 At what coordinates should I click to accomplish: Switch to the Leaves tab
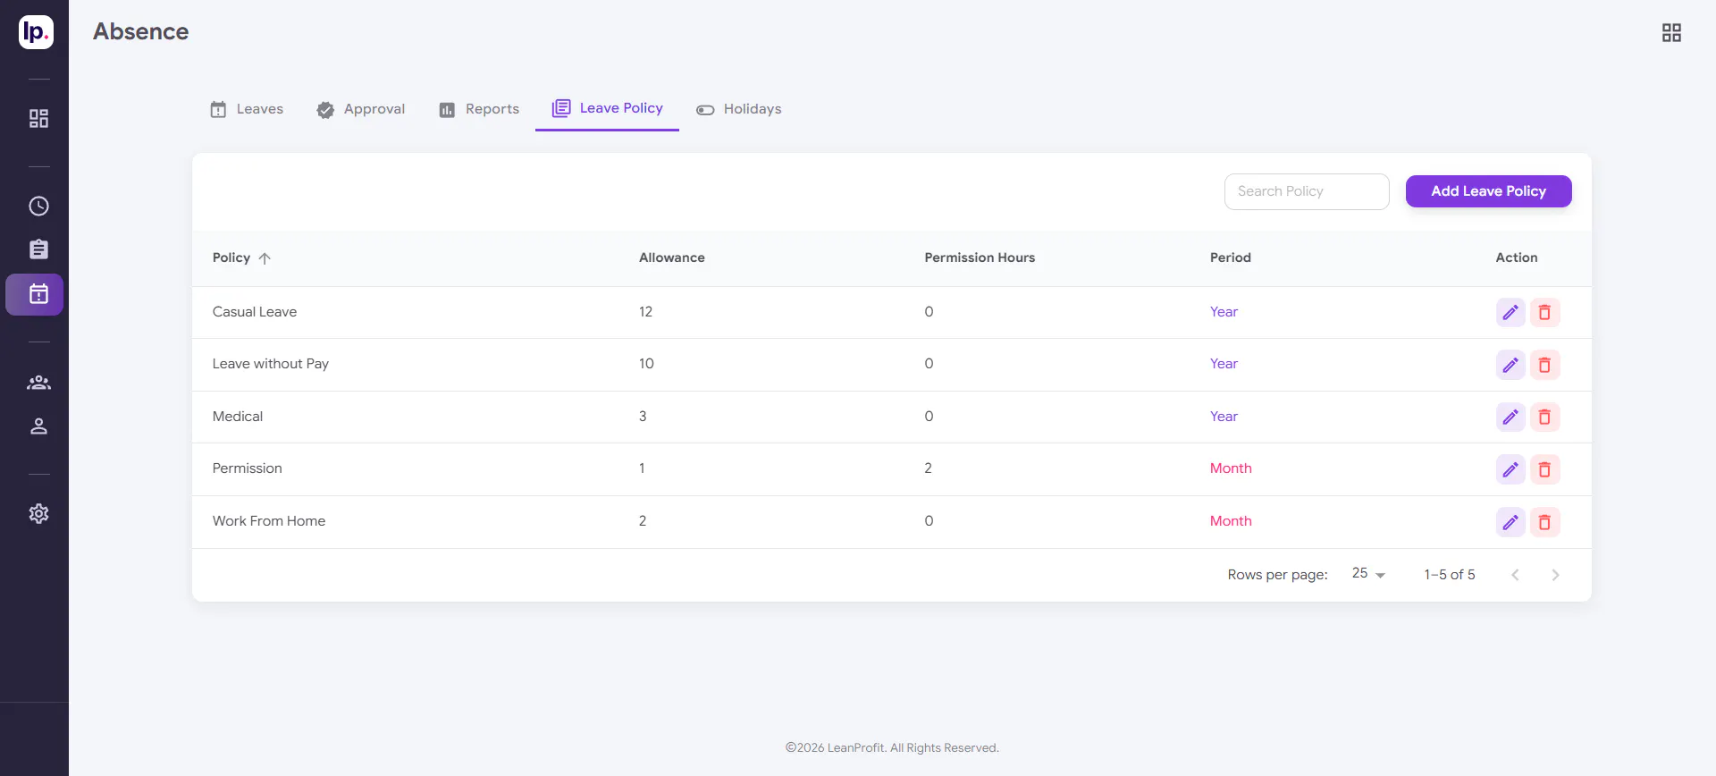[247, 109]
